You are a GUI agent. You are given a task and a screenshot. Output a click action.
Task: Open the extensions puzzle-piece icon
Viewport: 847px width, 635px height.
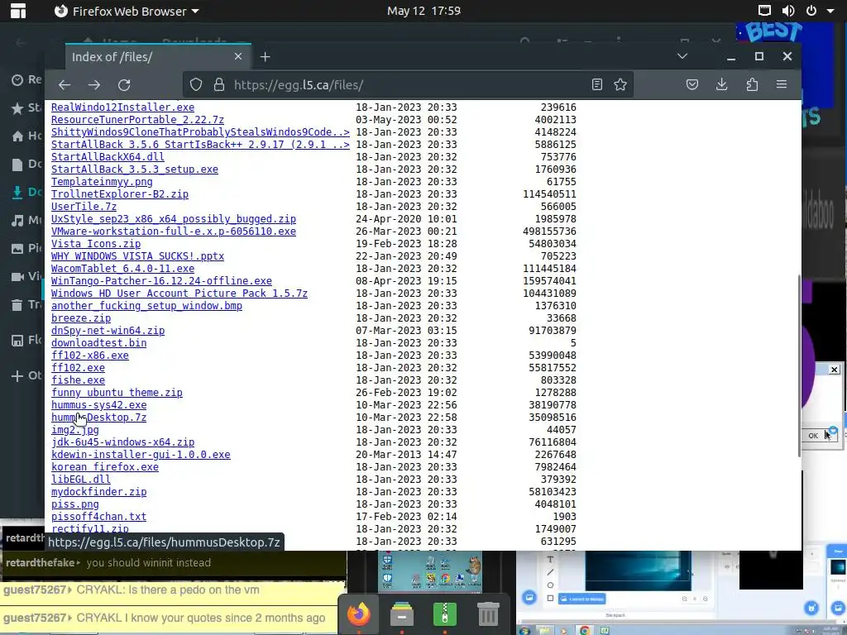752,84
